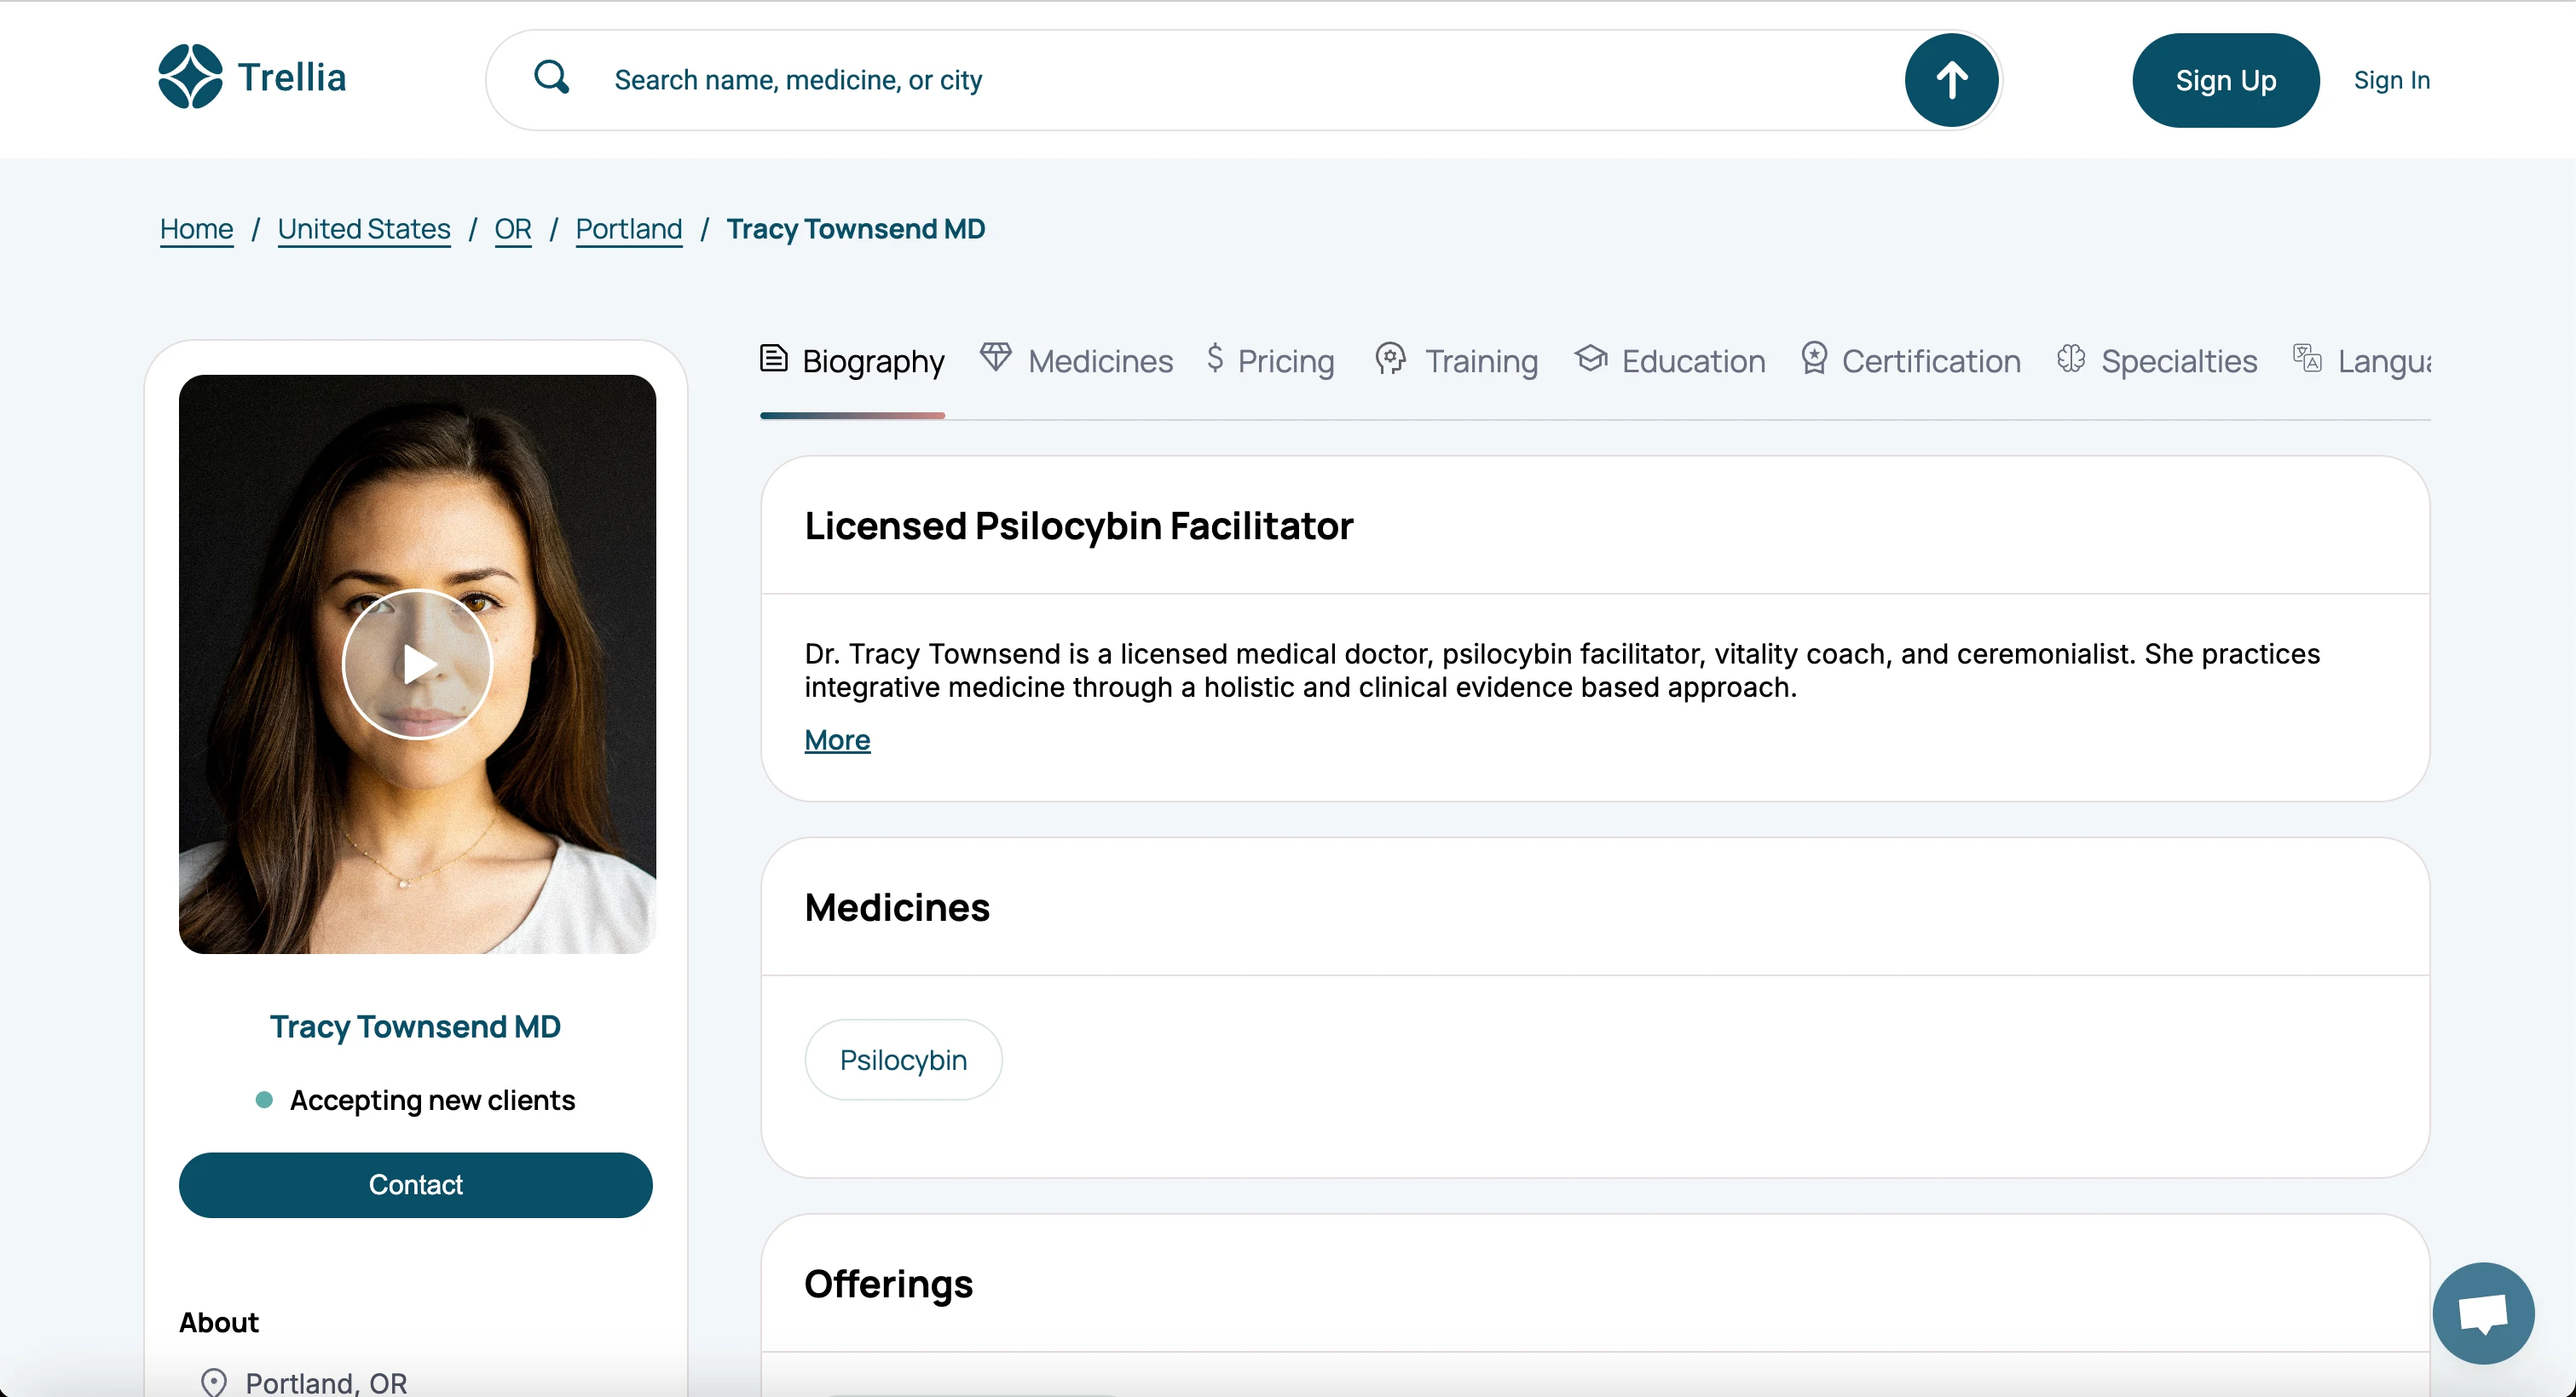
Task: Select the Psilocybin medicine chip
Action: [x=903, y=1059]
